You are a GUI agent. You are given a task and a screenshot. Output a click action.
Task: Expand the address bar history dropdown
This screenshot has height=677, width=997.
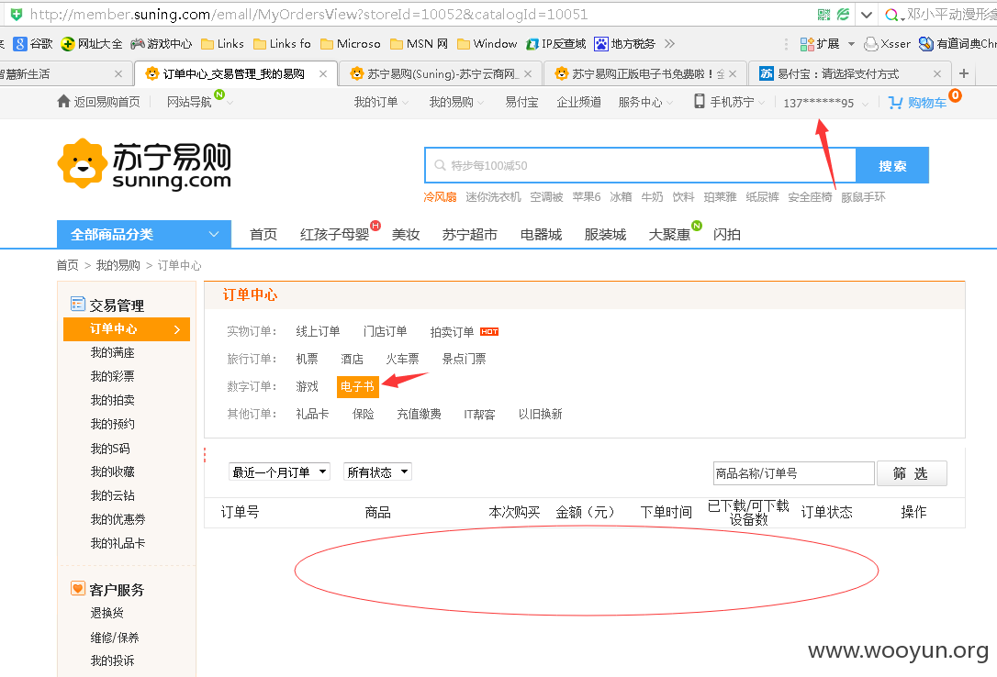pos(866,15)
